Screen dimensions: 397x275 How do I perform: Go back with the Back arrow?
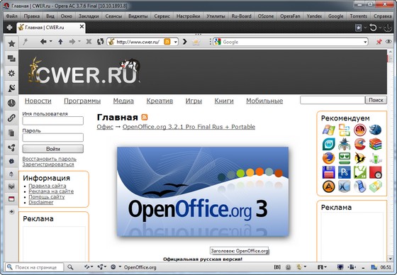43,42
